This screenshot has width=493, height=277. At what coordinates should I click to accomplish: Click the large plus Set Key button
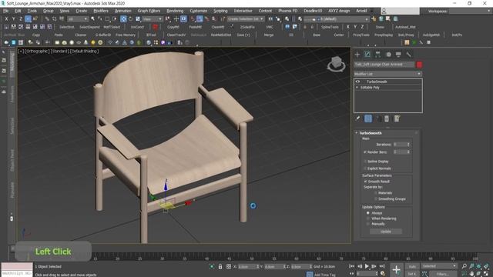pos(397,270)
